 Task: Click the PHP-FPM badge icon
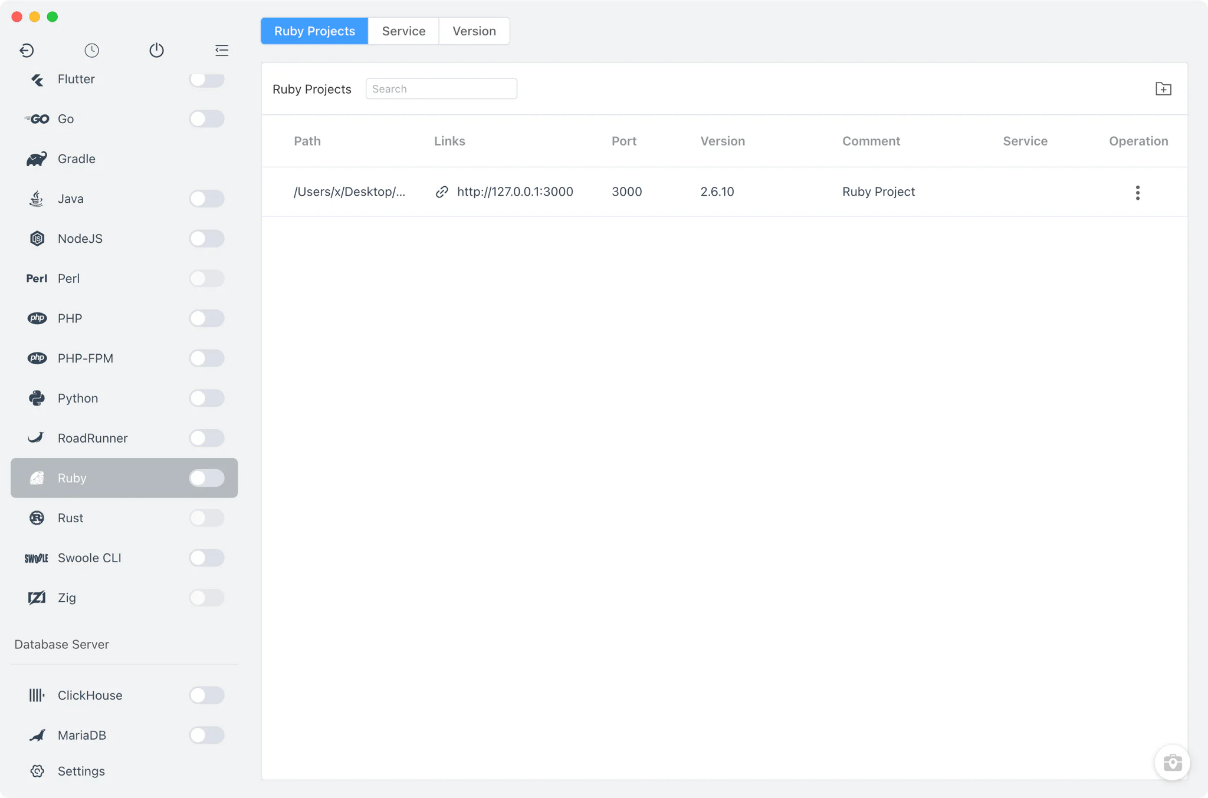click(x=37, y=358)
